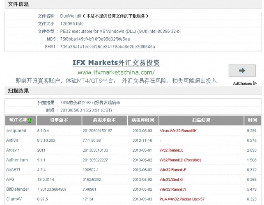Image resolution: width=264 pixels, height=205 pixels.
Task: Open the PUA.Win32.Packer.Upx-57 ClamAV result
Action: tap(182, 199)
